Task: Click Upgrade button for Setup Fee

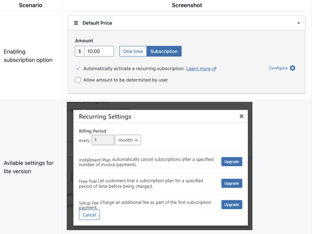Action: pos(232,205)
